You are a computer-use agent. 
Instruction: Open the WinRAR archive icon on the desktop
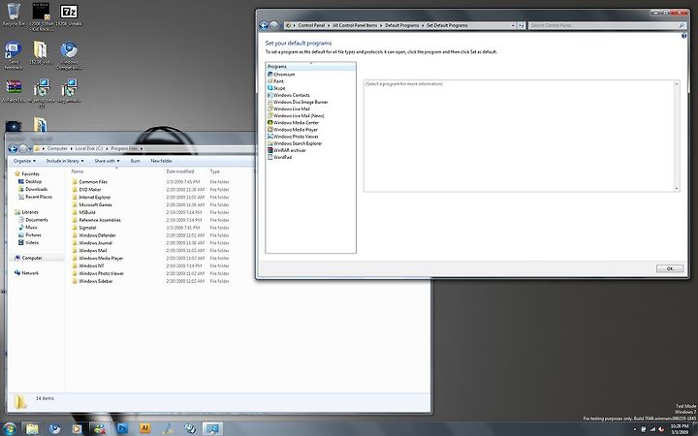[x=14, y=91]
